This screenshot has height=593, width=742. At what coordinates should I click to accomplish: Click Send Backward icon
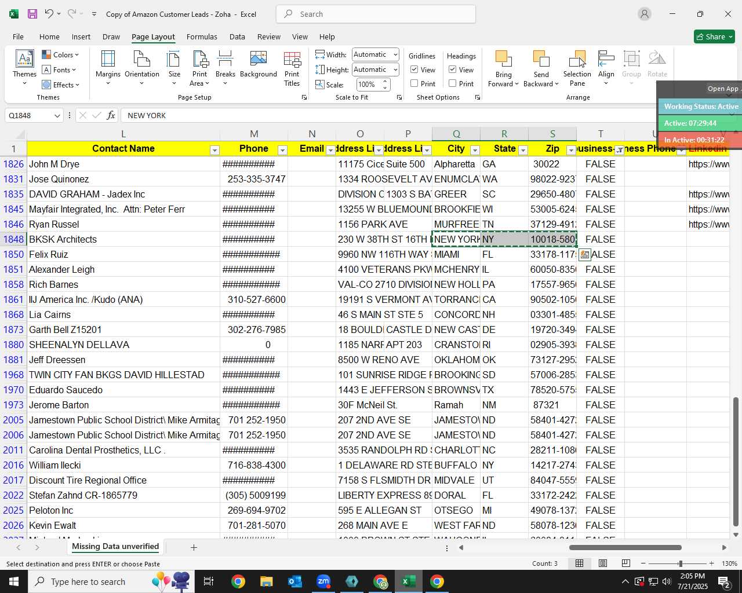coord(541,59)
